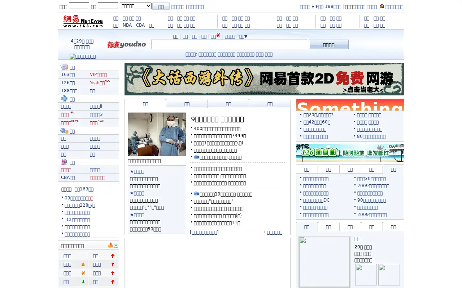Open the headline ending with "7399"
The height and width of the screenshot is (288, 462).
click(220, 136)
